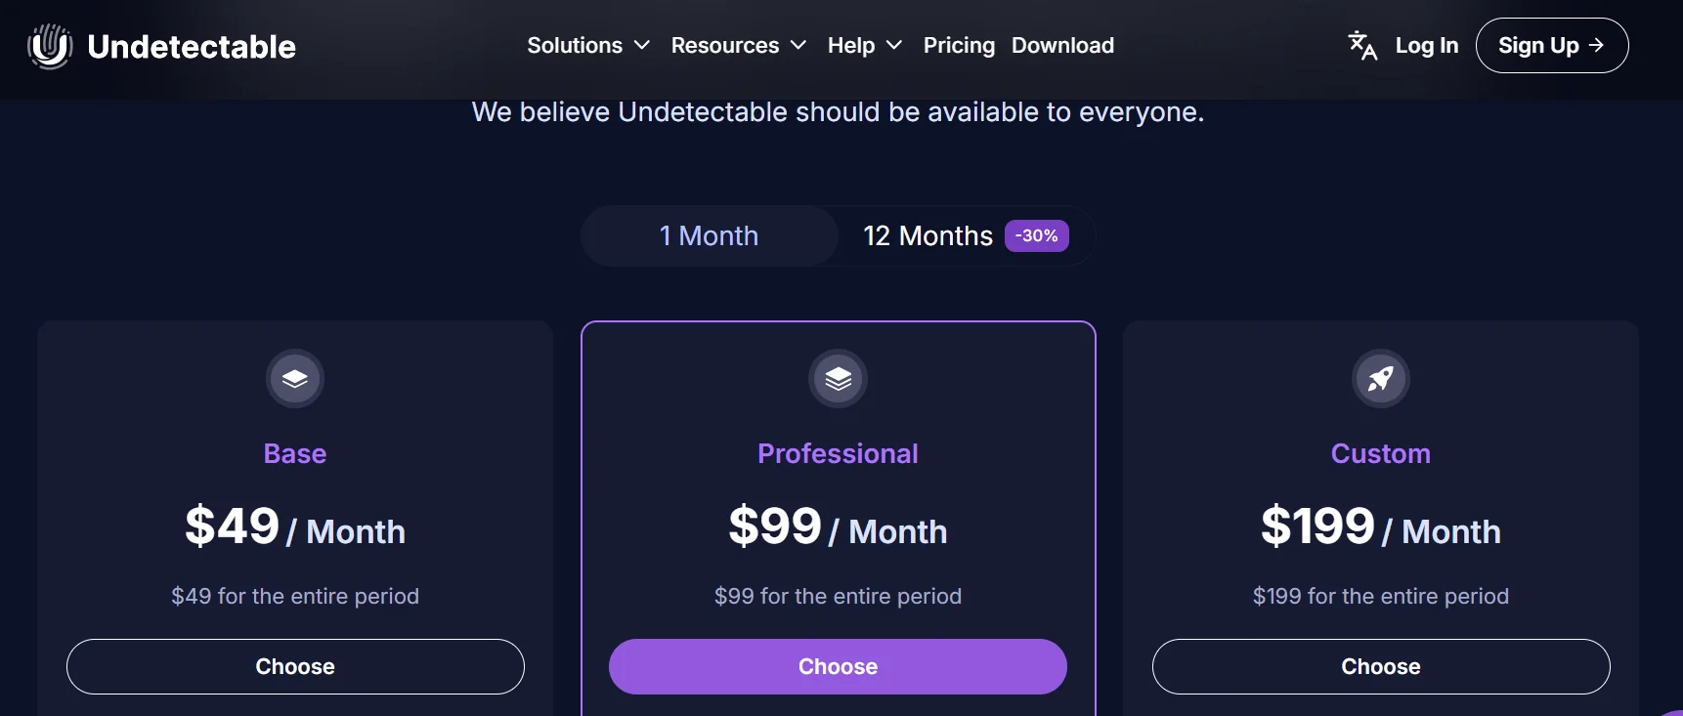Choose the Custom plan
The height and width of the screenshot is (716, 1683).
[x=1380, y=666]
